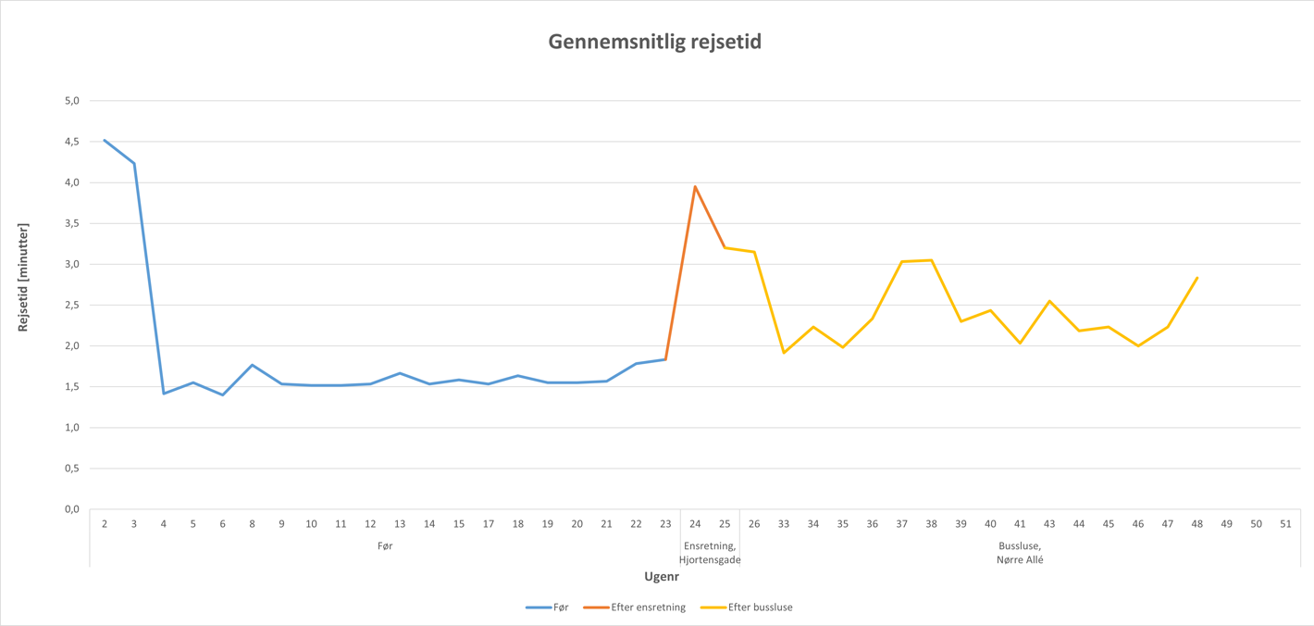Click the 0,0 label on the vertical axis
This screenshot has height=626, width=1314.
click(x=70, y=509)
